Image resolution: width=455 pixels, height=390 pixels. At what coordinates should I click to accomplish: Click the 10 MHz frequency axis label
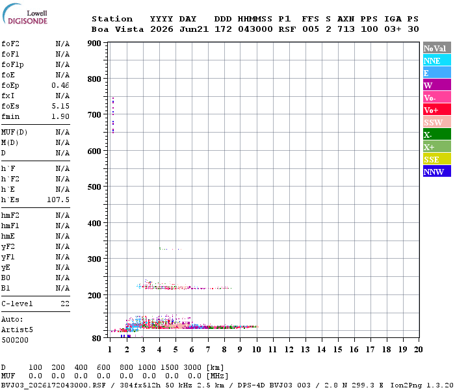(x=256, y=350)
